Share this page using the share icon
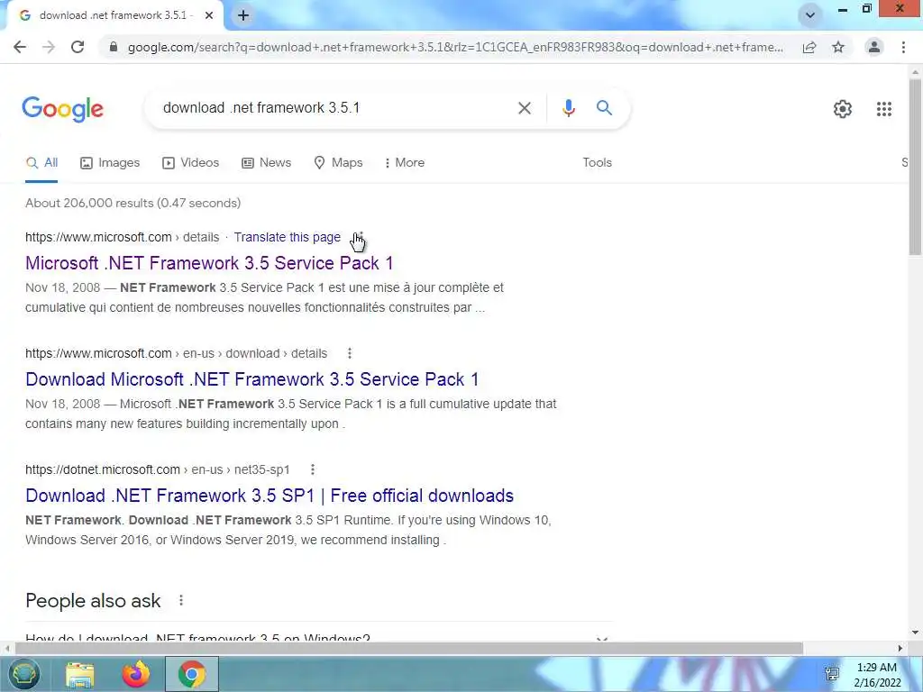This screenshot has height=692, width=923. tap(809, 47)
